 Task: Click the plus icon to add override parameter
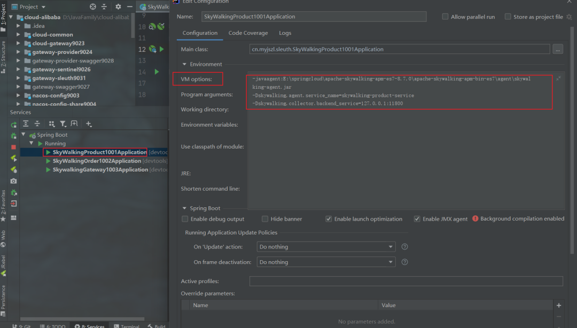point(559,305)
